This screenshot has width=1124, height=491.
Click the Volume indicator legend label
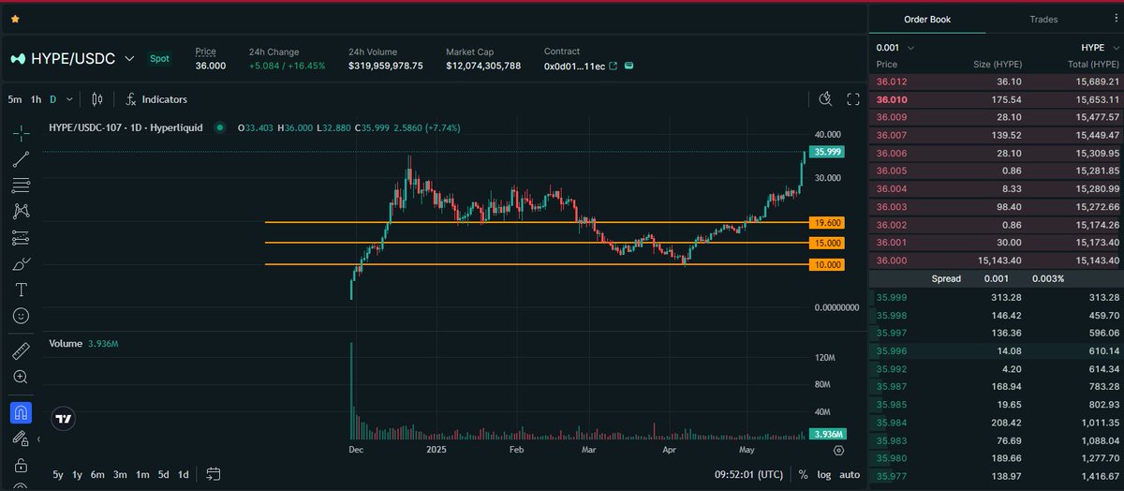click(x=66, y=344)
